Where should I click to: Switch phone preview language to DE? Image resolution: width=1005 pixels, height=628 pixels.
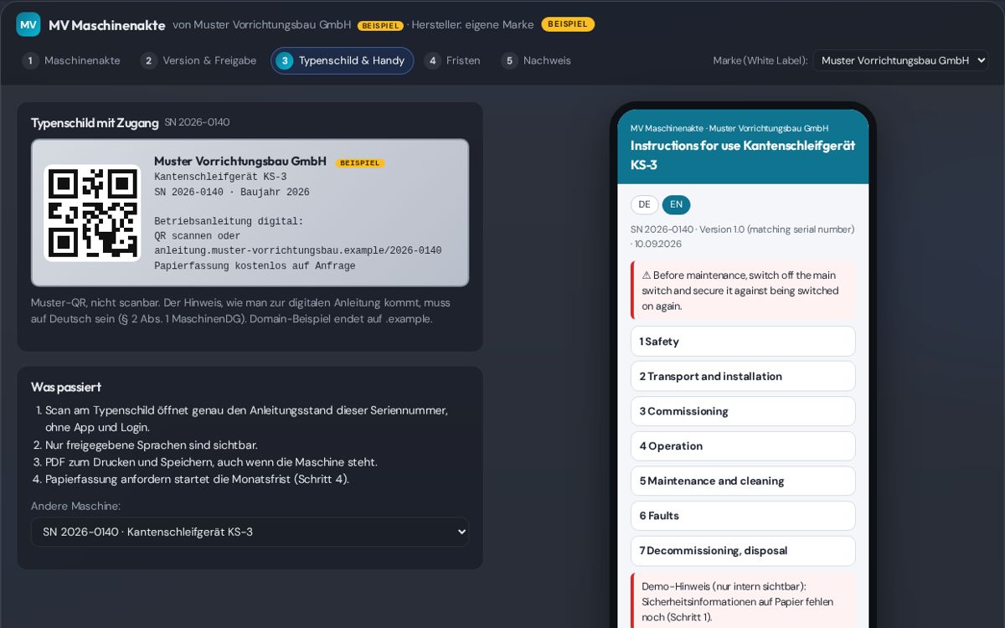click(644, 204)
